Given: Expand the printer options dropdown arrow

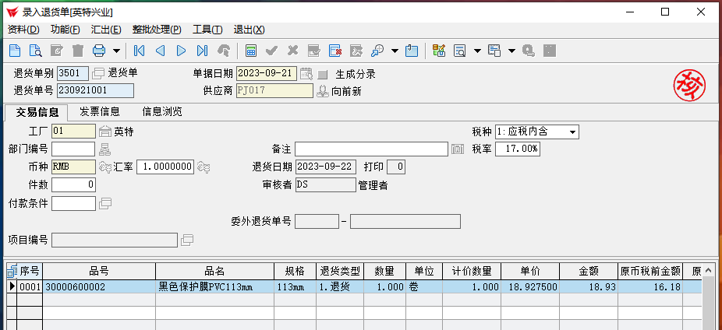Looking at the screenshot, I should [116, 51].
